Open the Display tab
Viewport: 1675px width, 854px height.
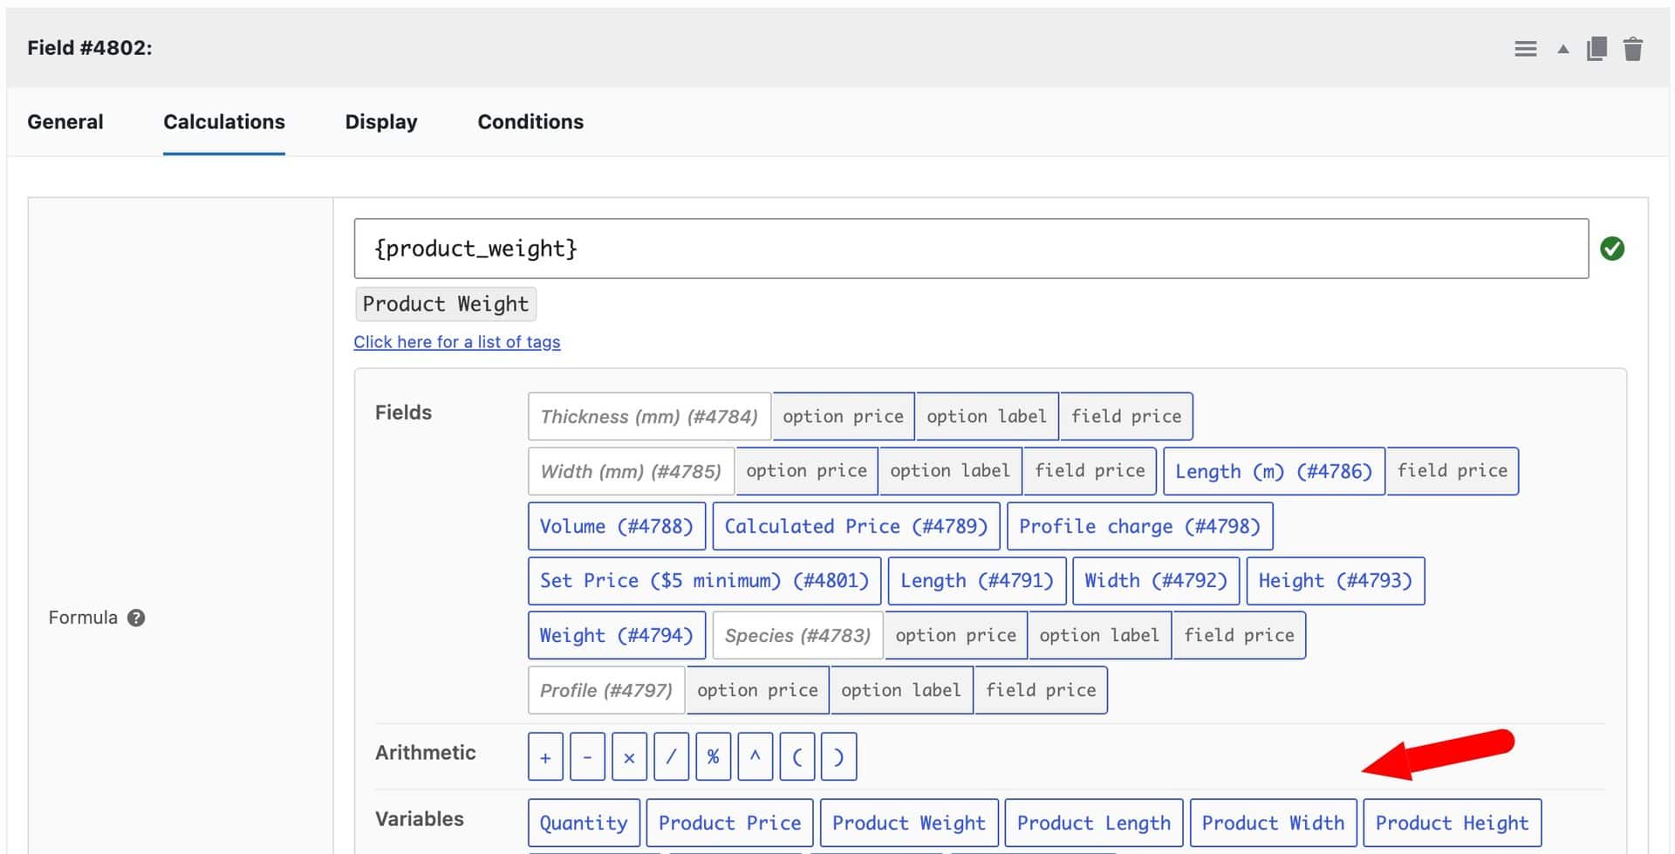(x=381, y=122)
